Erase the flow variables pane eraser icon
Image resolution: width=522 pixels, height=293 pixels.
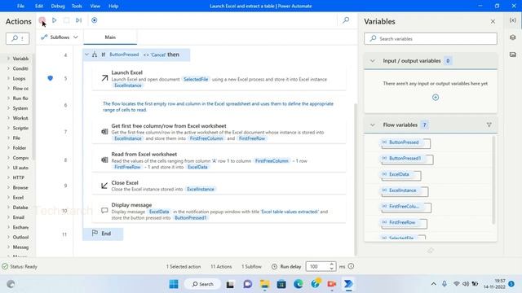[x=431, y=251]
